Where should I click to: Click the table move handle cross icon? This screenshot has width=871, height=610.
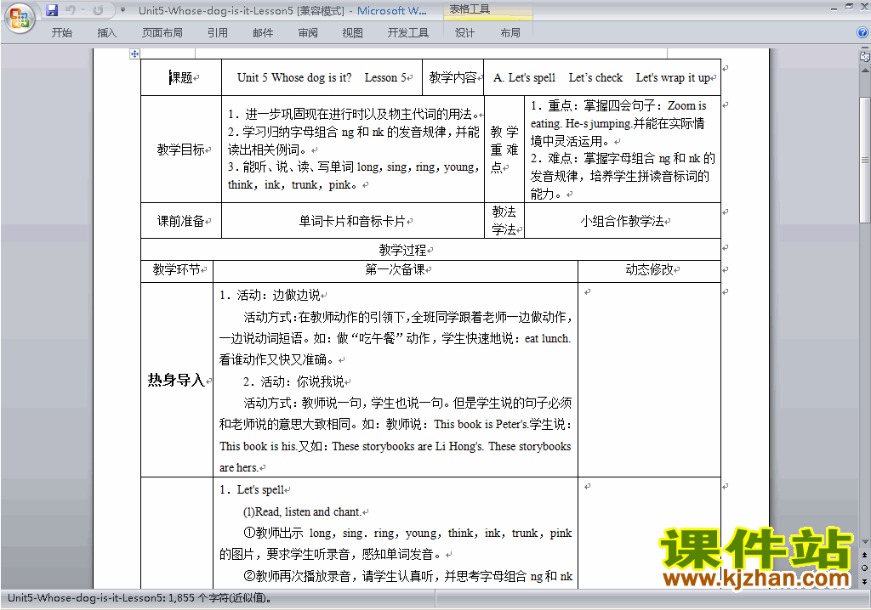coord(134,54)
